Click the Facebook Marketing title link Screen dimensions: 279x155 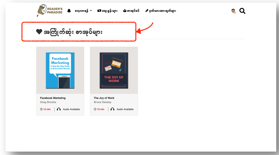click(53, 98)
